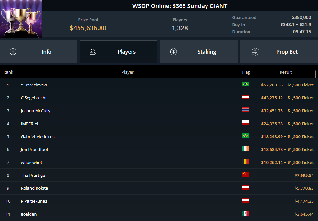Click result $18,248.99 + $1,500 Ticket

[287, 136]
